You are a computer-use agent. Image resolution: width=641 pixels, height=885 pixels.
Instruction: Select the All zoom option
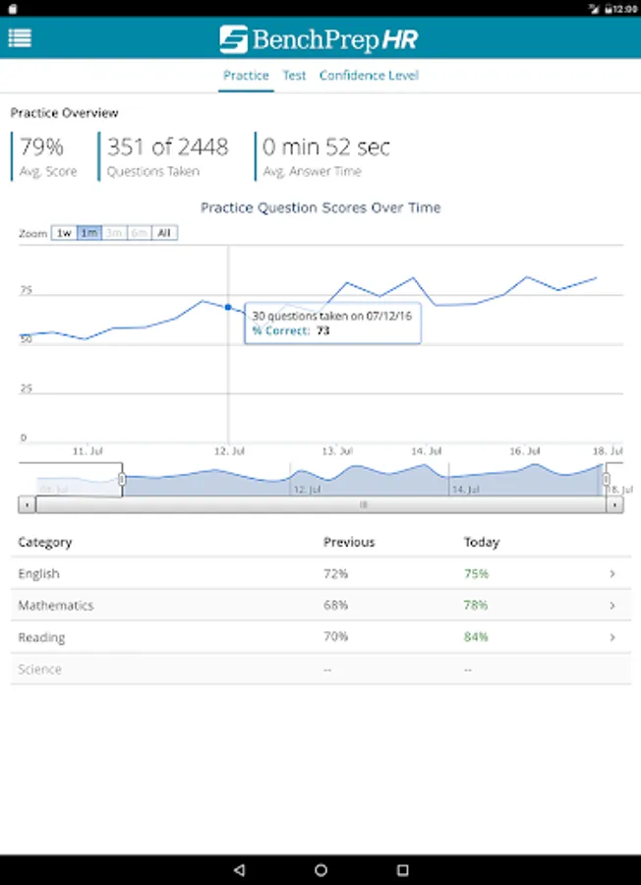coord(164,232)
